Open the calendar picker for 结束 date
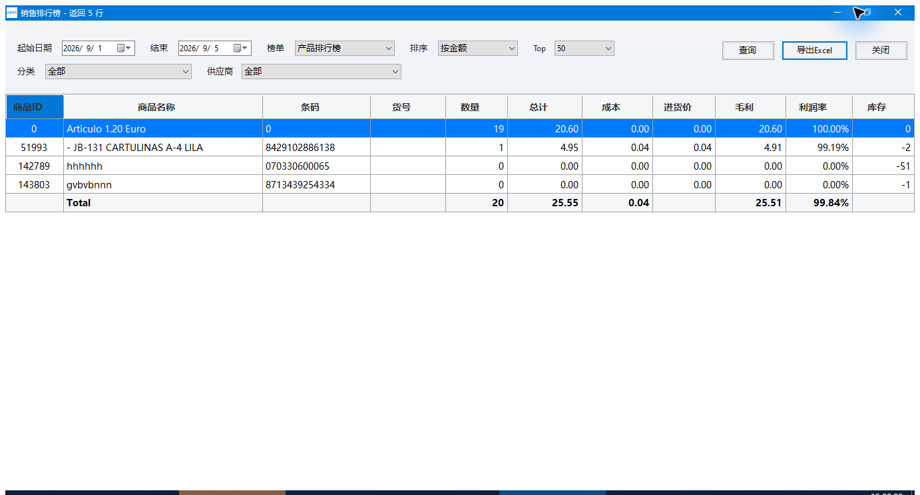Image resolution: width=920 pixels, height=495 pixels. [x=240, y=48]
